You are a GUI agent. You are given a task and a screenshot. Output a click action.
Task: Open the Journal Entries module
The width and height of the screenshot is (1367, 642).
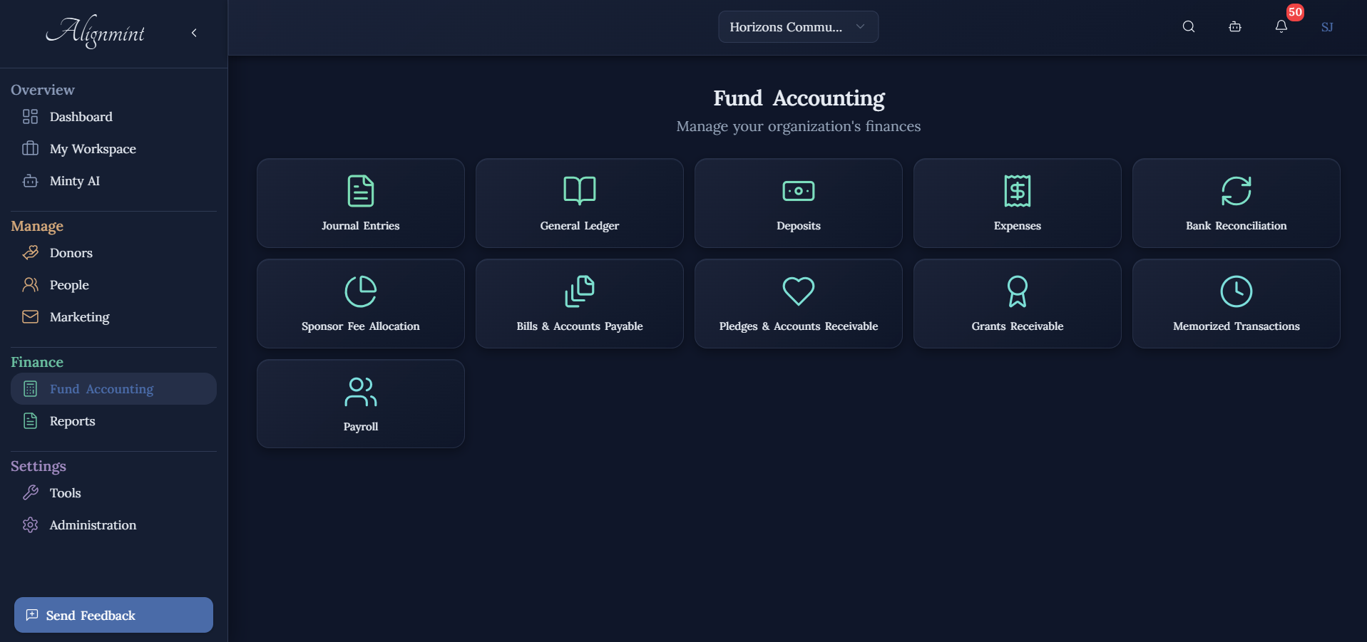(360, 203)
